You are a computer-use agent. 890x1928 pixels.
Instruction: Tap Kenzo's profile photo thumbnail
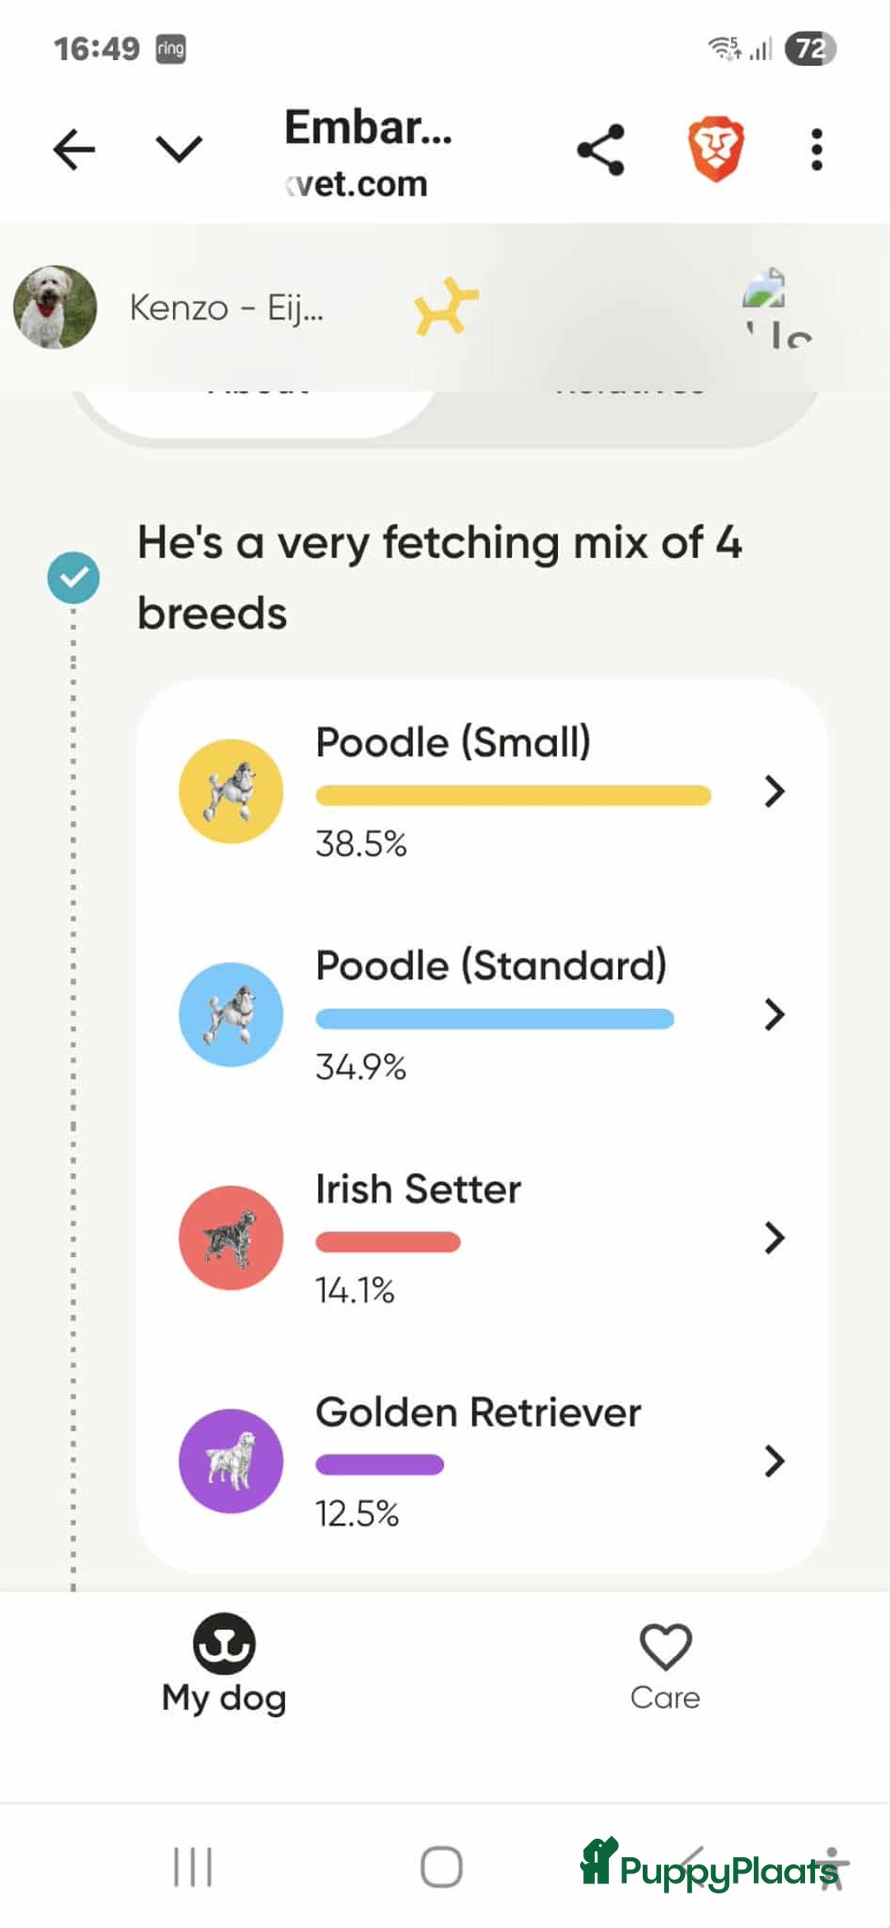tap(55, 307)
